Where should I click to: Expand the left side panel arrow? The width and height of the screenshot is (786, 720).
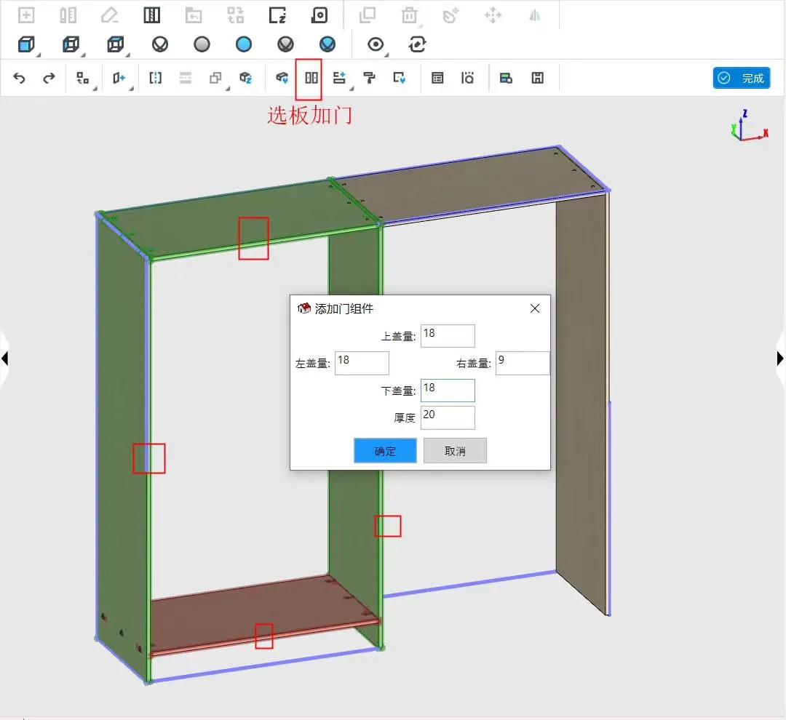click(x=4, y=358)
